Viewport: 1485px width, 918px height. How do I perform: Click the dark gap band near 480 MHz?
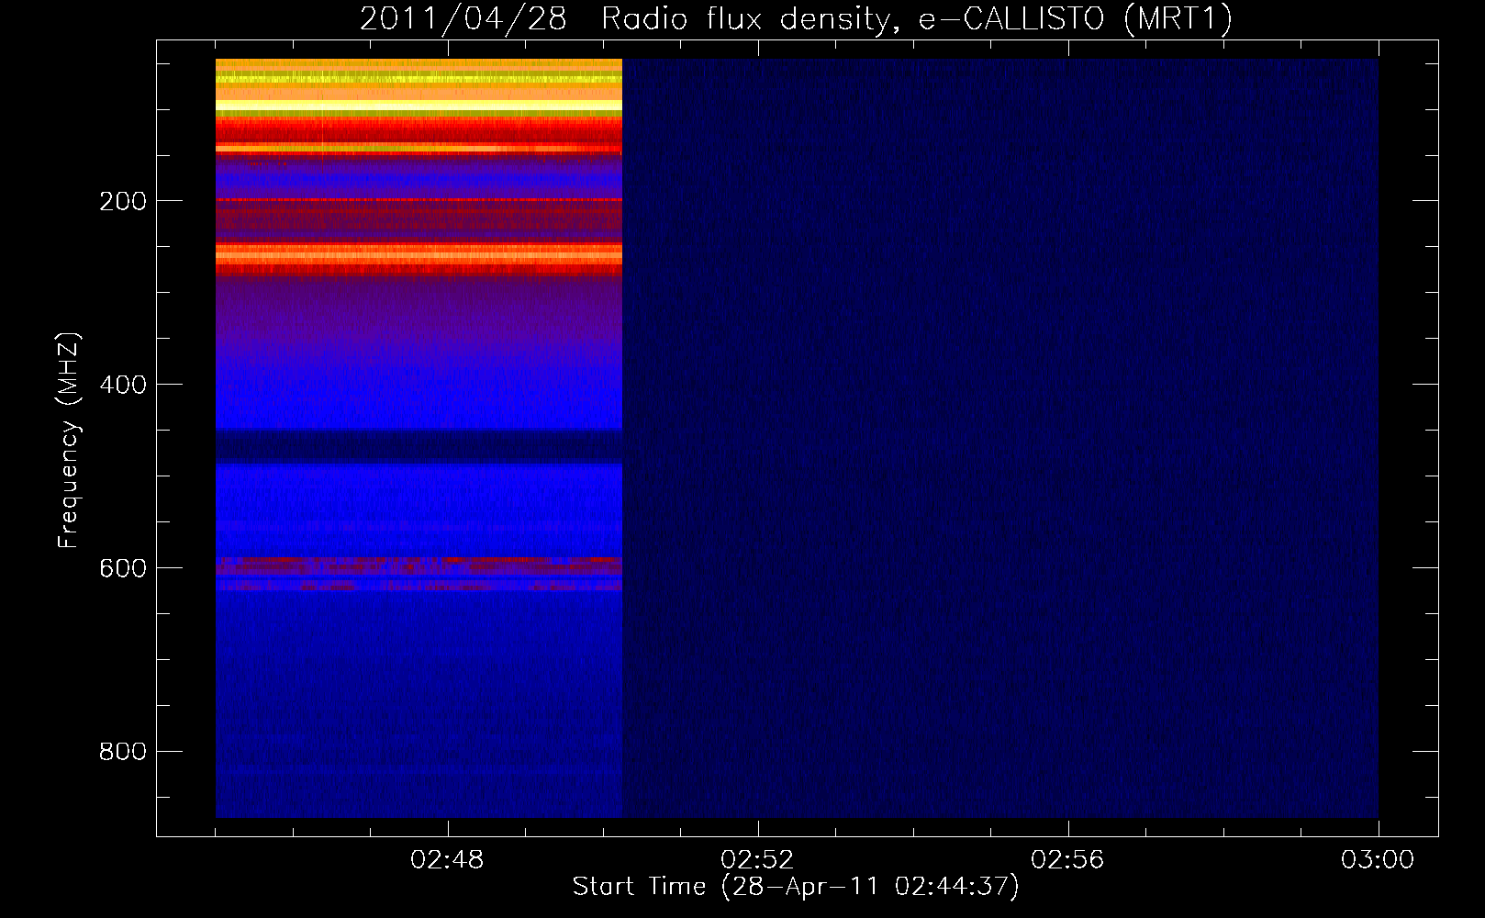pos(419,446)
